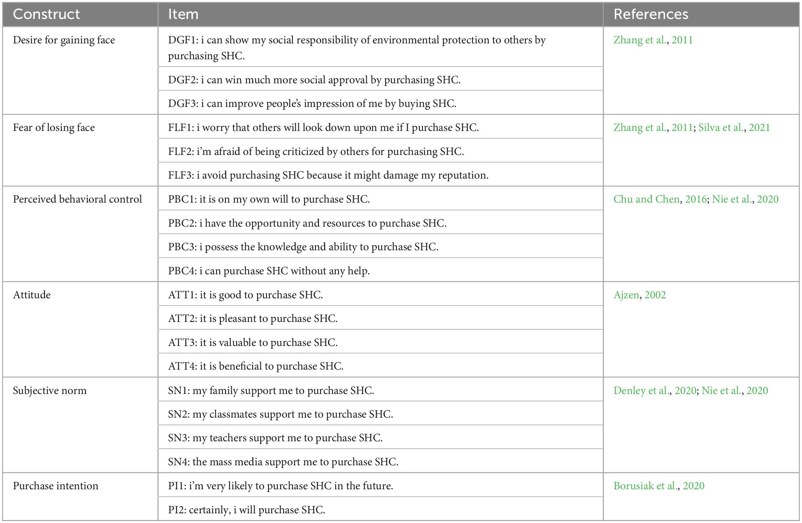The image size is (802, 523).
Task: Open Nie et al. reference for Perceived behavioral control
Action: (732, 200)
